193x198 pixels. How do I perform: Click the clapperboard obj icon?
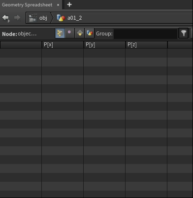(x=33, y=18)
